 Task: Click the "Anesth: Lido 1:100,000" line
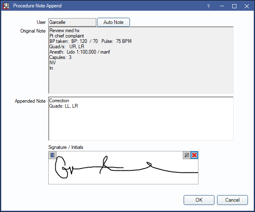point(79,52)
